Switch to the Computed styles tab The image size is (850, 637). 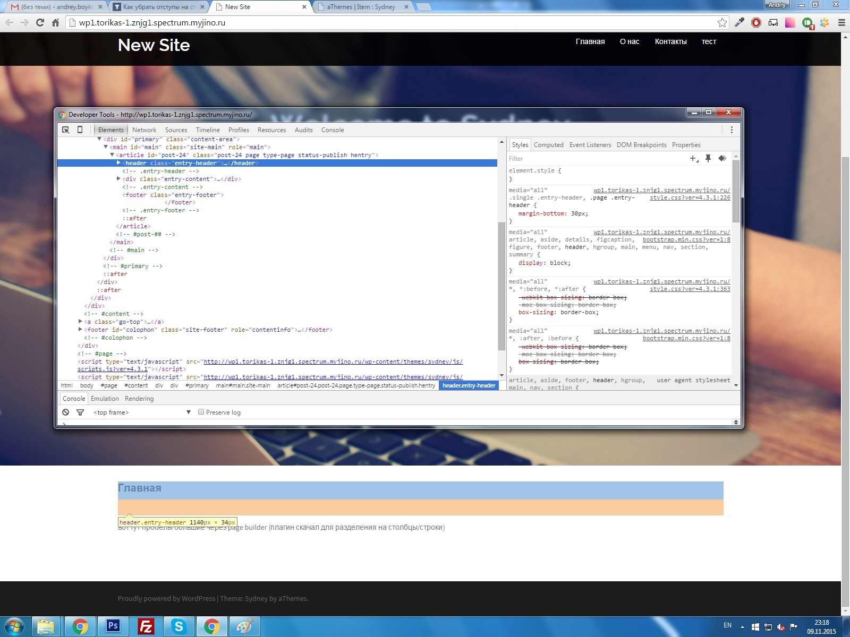(x=548, y=145)
